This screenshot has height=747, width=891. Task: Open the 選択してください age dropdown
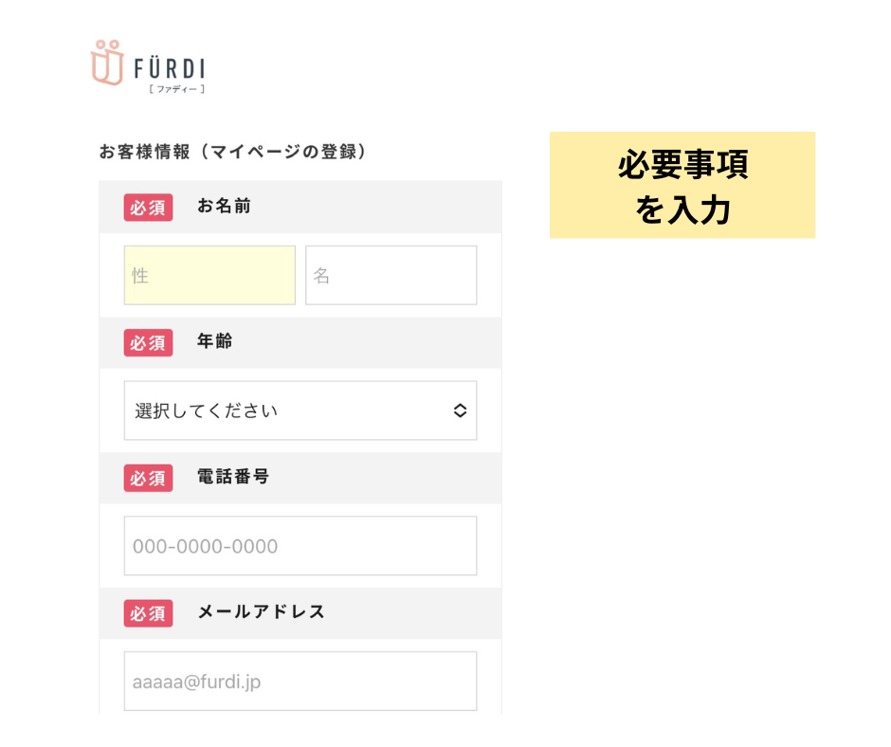300,410
